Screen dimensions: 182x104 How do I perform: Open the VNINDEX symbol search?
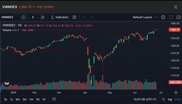(x=7, y=17)
